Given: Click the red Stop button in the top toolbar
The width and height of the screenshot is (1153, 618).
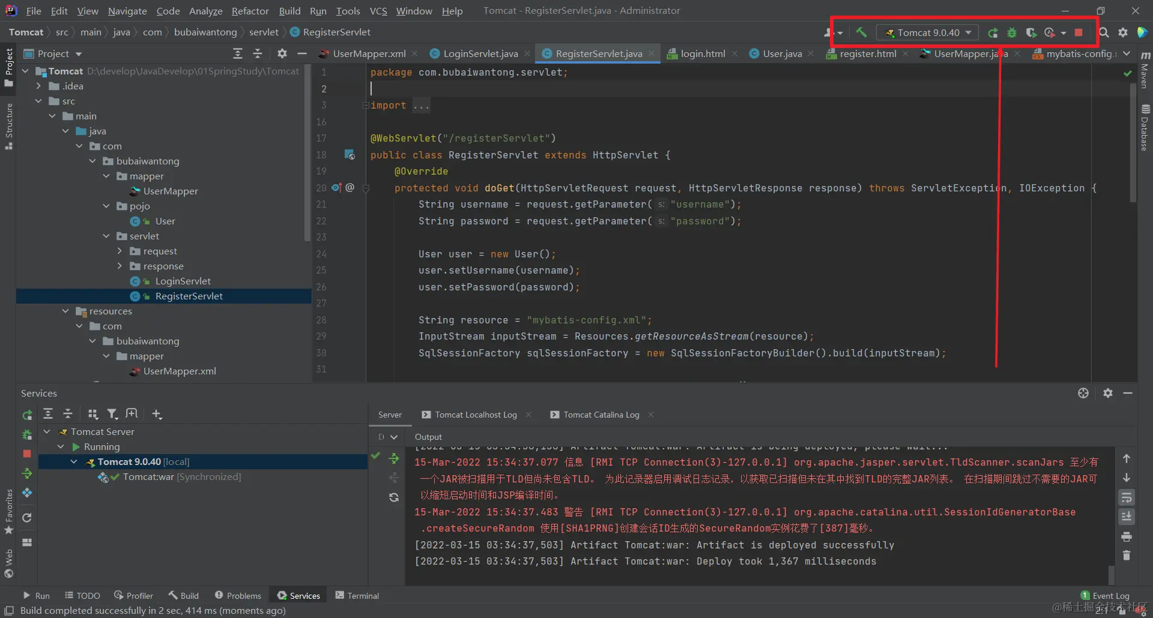Looking at the screenshot, I should 1079,33.
